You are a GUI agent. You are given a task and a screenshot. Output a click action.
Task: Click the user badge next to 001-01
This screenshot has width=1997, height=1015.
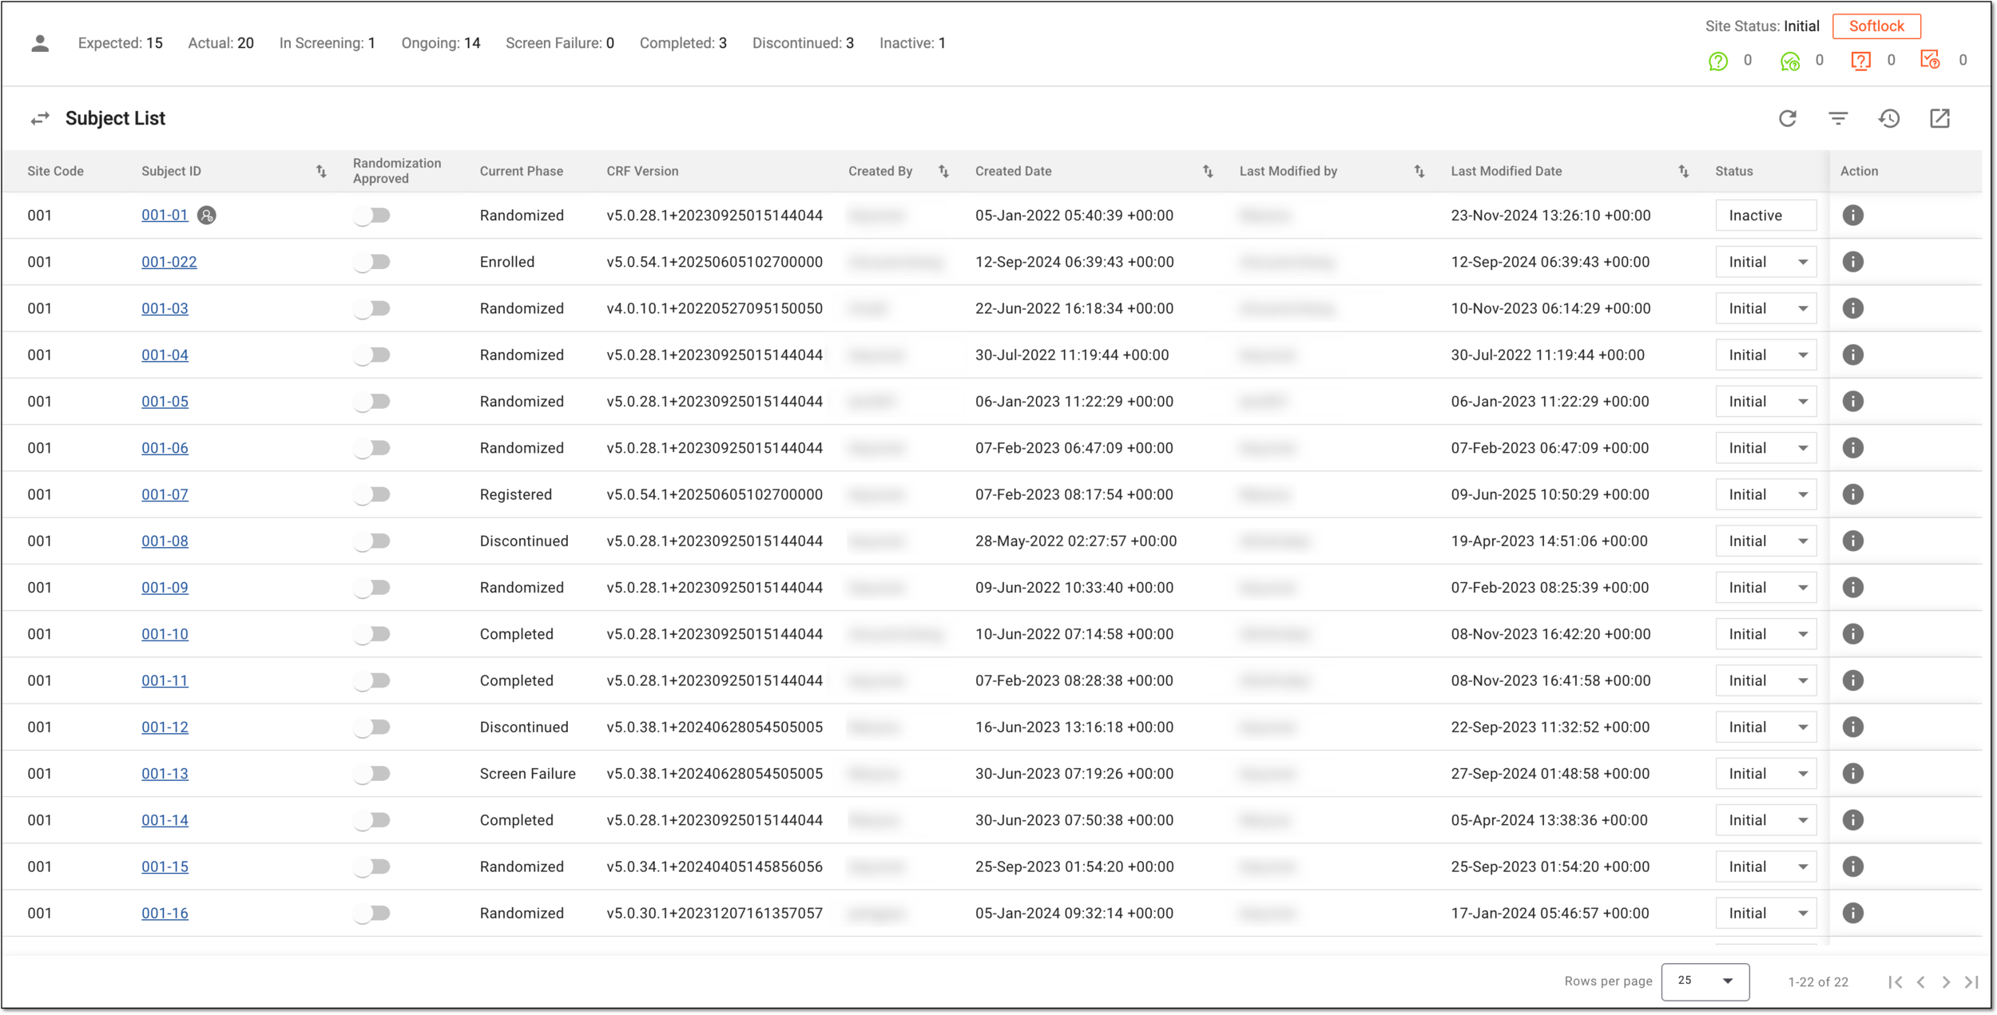[x=206, y=216]
